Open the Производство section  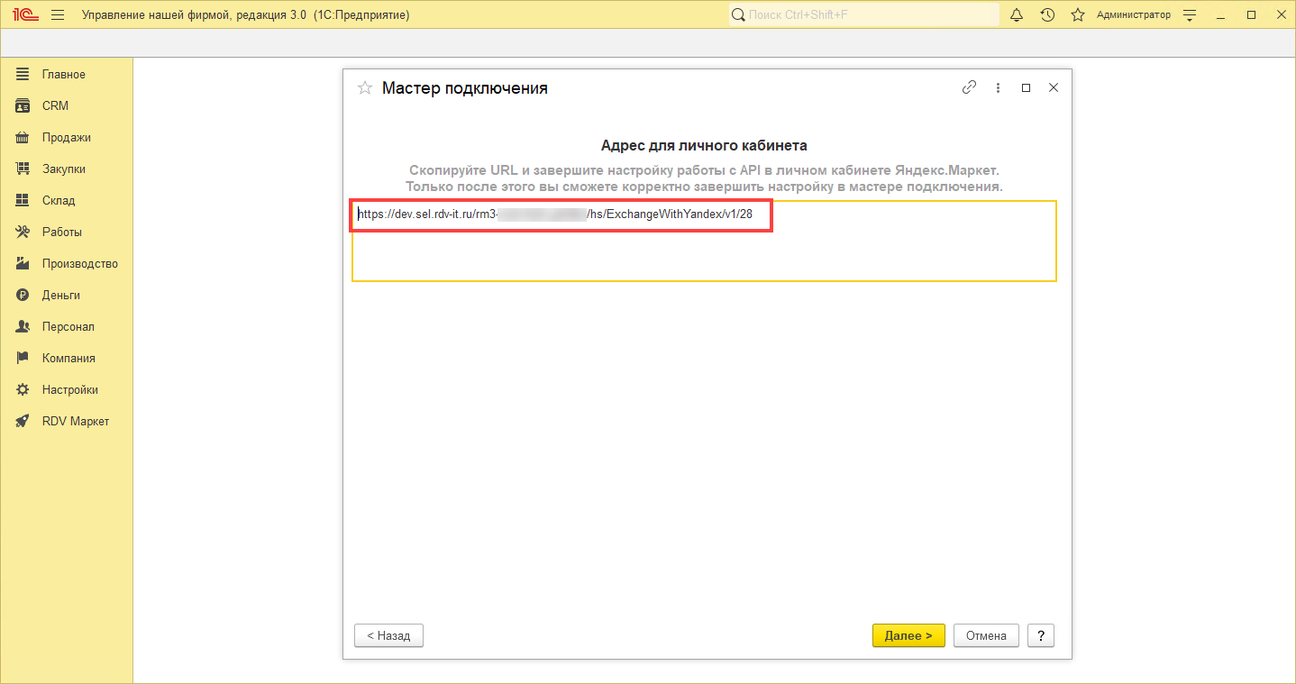pyautogui.click(x=67, y=264)
